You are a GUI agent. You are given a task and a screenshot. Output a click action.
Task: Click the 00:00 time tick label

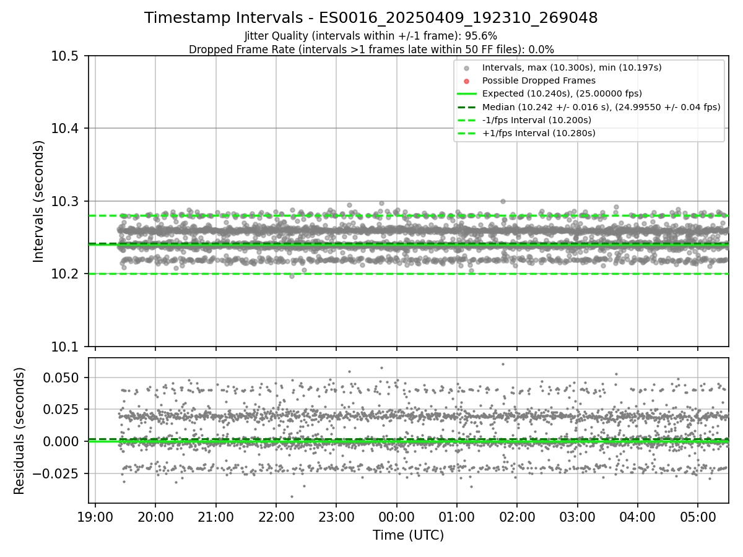396,517
